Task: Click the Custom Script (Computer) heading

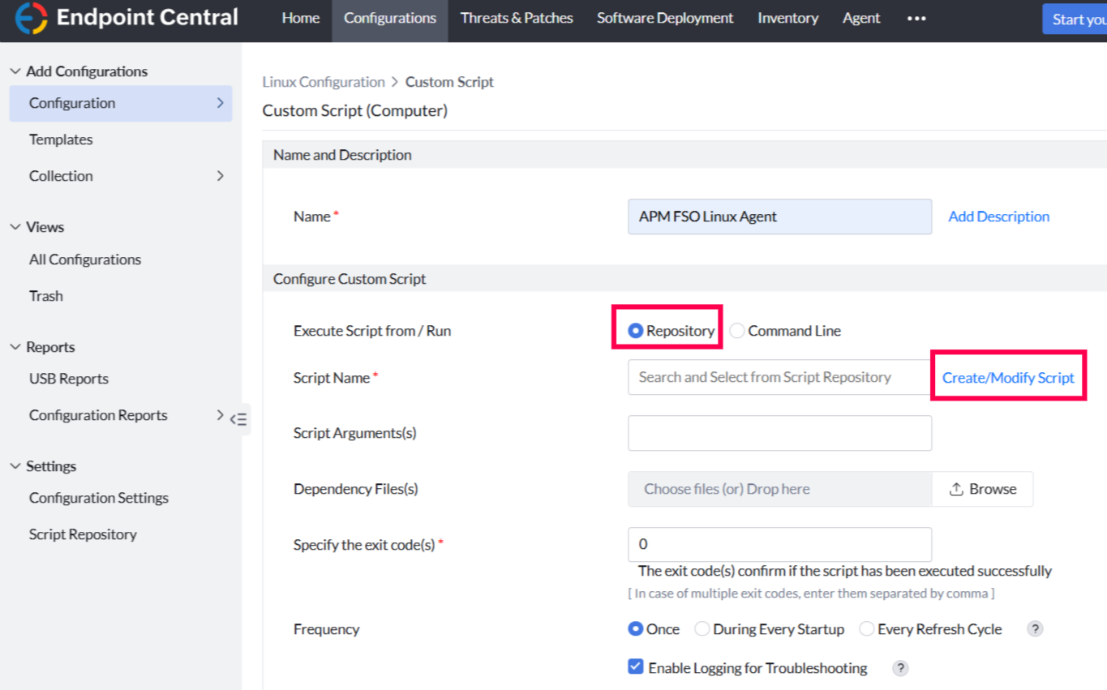Action: (x=355, y=110)
